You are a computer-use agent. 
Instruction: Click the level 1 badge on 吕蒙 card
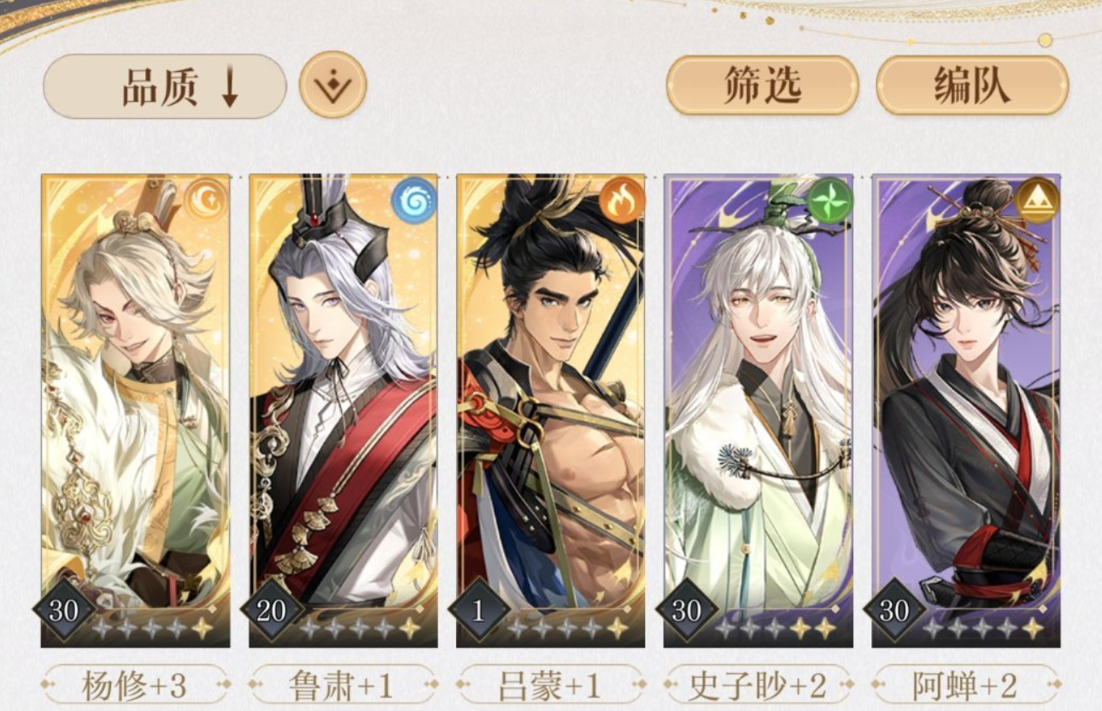pyautogui.click(x=478, y=610)
